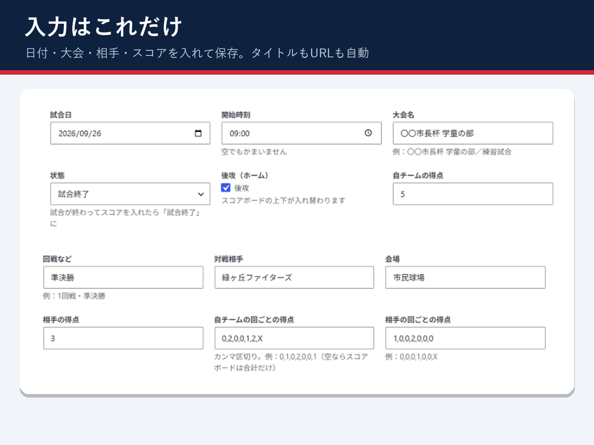Click the clock icon in 開始時刻
Viewport: 594px width, 445px height.
point(368,133)
